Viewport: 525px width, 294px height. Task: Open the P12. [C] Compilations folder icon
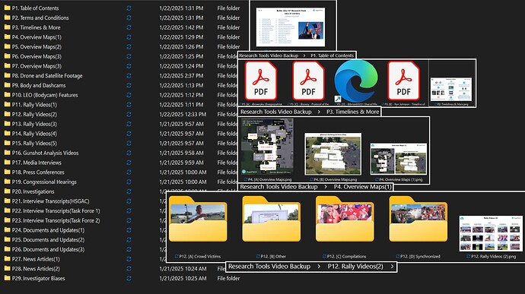[x=345, y=219]
